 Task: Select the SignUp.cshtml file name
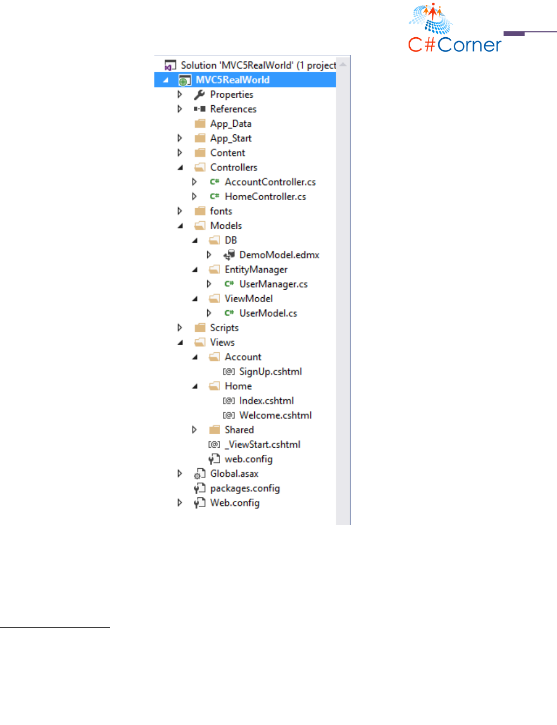click(x=270, y=372)
